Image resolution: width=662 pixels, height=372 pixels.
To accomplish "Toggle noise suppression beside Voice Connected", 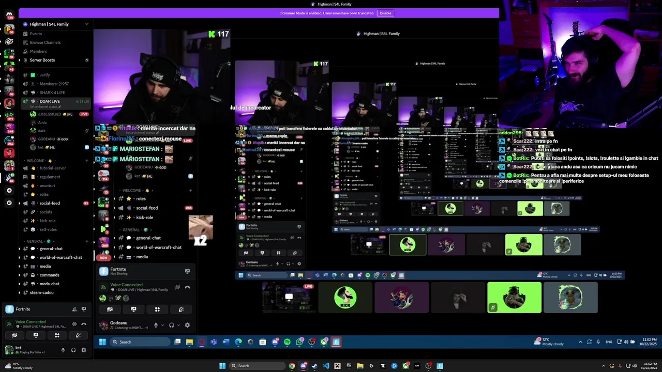I will click(x=74, y=324).
